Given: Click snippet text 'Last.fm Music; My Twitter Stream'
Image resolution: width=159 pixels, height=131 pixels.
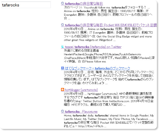Looking at the screenshot, I should coord(86,119).
